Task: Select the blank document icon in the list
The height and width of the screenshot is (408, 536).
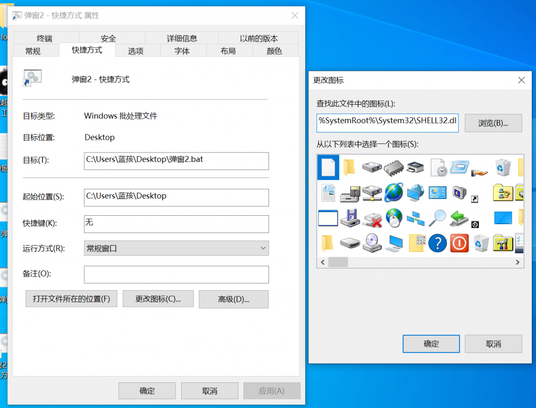Action: [x=328, y=167]
